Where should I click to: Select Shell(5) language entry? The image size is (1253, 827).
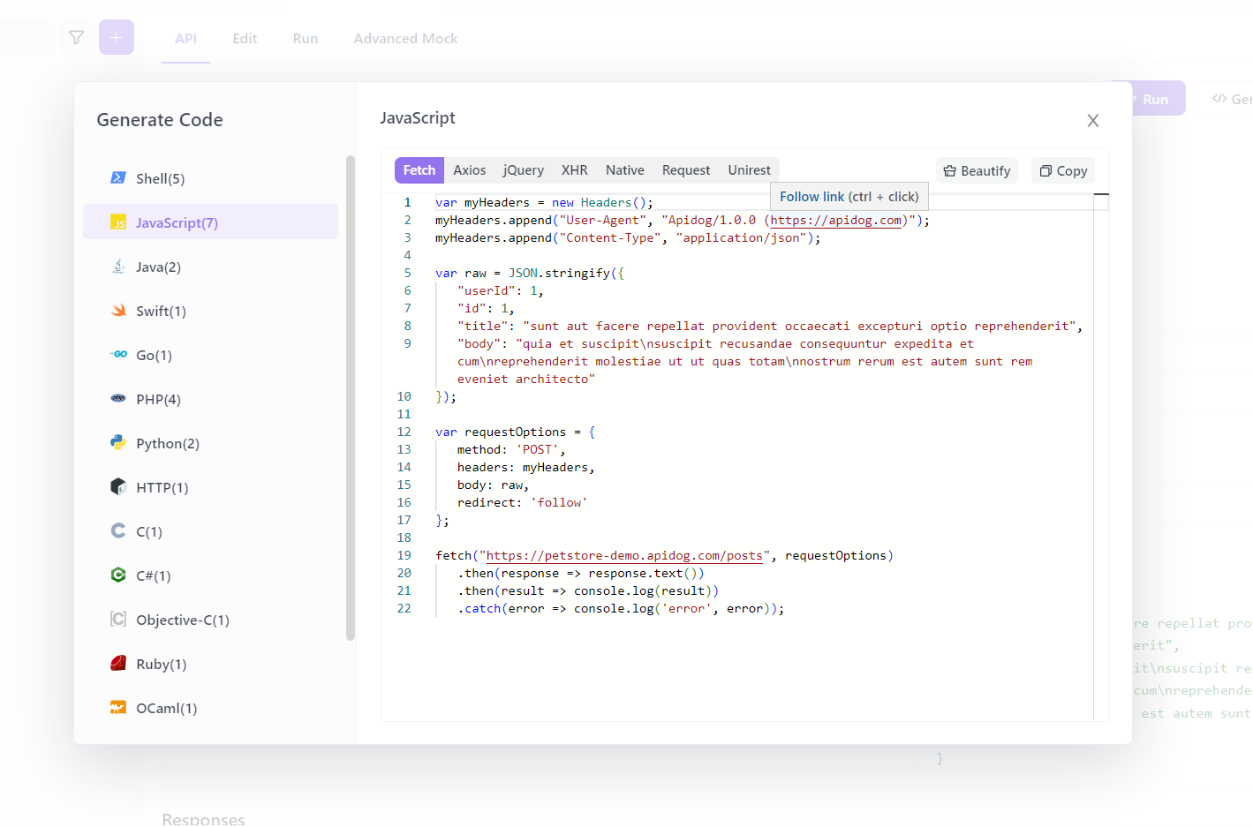(210, 178)
